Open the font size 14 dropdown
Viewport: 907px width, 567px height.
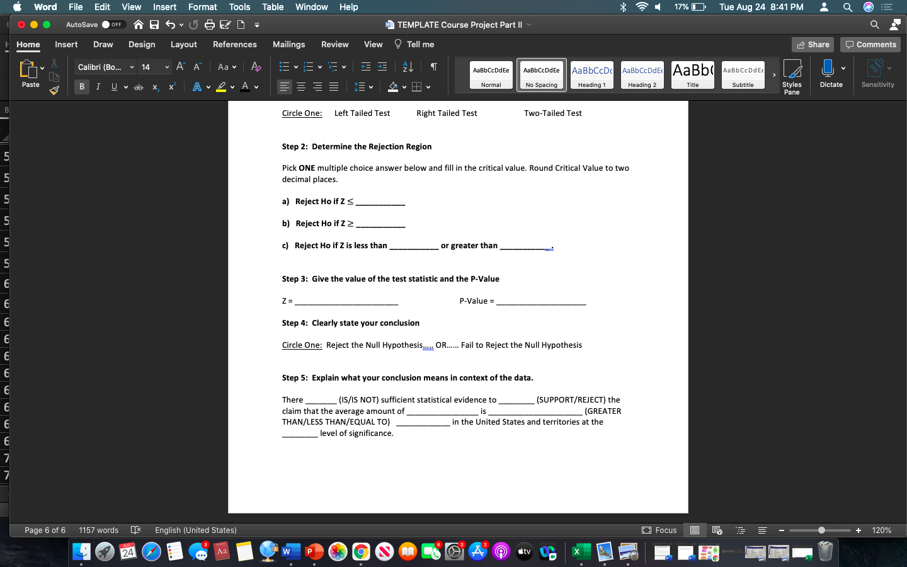point(167,67)
